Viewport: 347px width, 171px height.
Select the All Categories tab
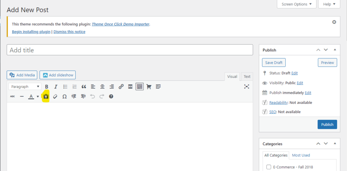(x=276, y=155)
